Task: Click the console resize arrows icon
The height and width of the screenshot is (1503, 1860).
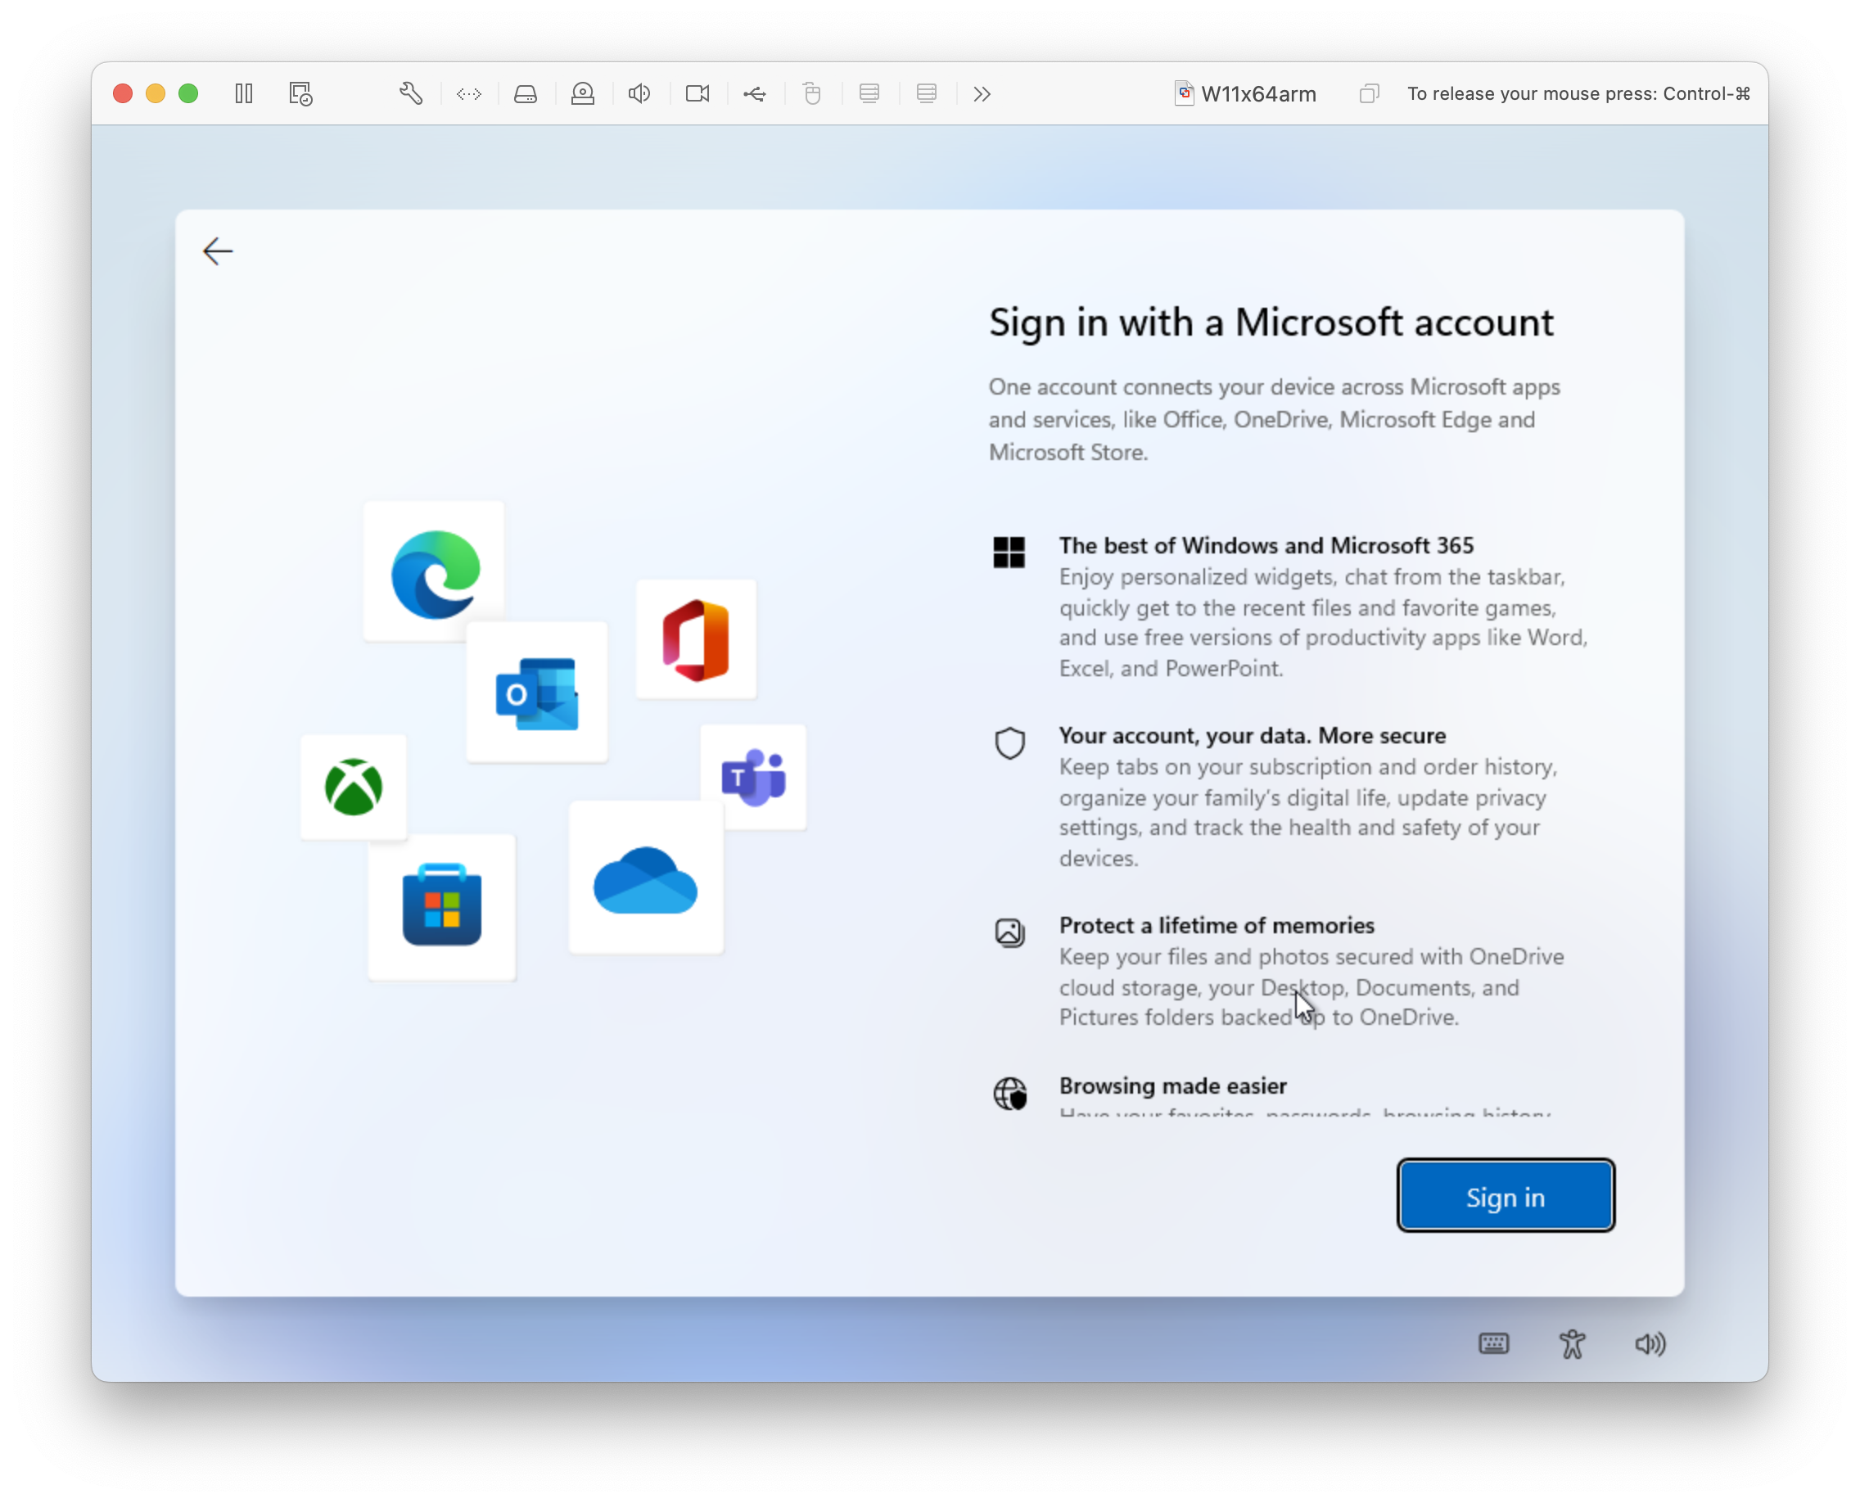Action: (468, 93)
